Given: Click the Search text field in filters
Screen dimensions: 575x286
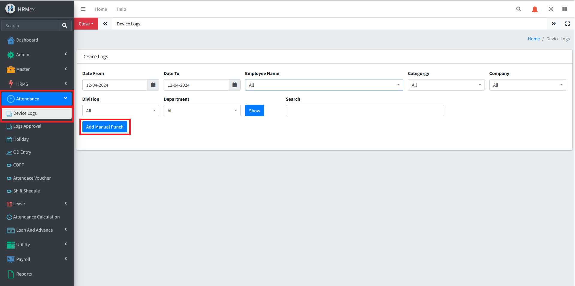Looking at the screenshot, I should tap(364, 111).
